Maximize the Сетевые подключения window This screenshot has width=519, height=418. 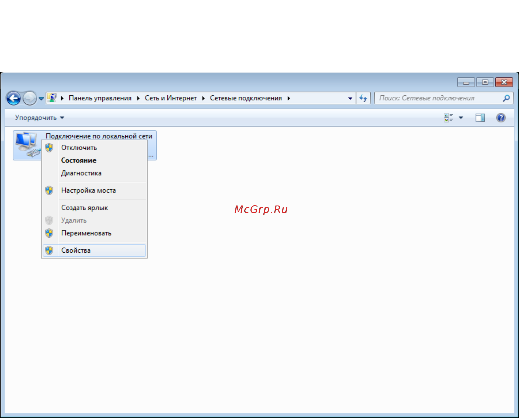click(485, 82)
